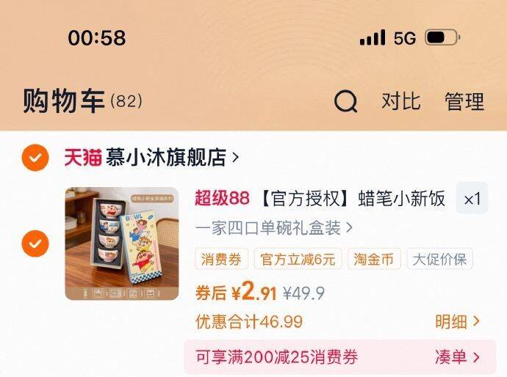Uncheck the 慕小沐旗舰店 store checkbox

(35, 158)
